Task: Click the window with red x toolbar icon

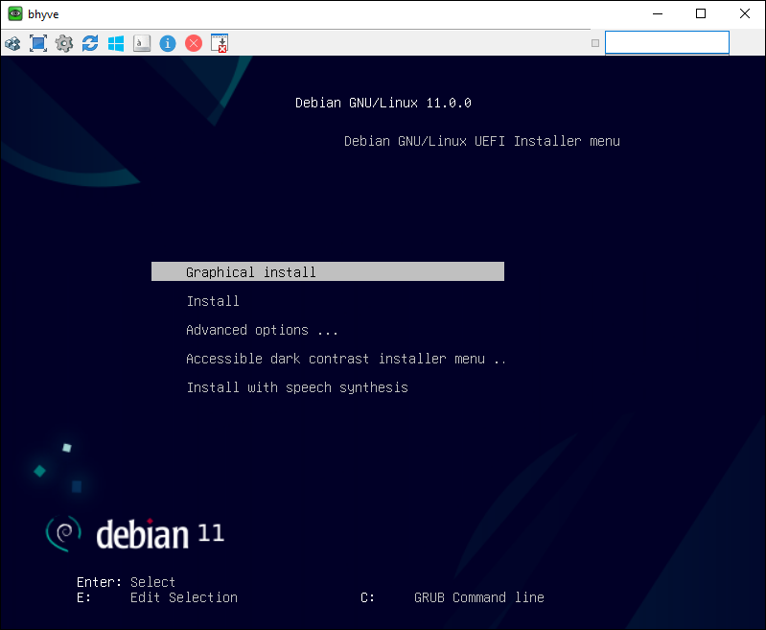Action: (220, 43)
